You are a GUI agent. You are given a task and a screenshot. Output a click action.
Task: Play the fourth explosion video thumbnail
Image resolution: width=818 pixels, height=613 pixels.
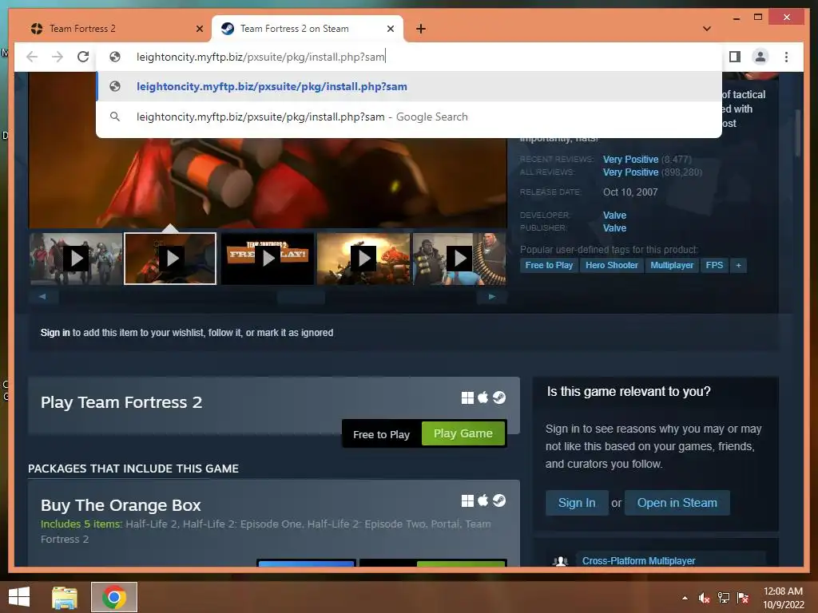[x=363, y=259]
